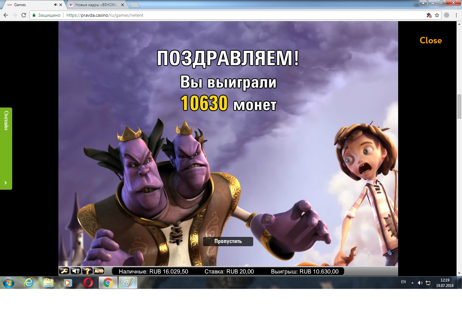Image resolution: width=462 pixels, height=321 pixels.
Task: Open the system volume control
Action: click(420, 283)
